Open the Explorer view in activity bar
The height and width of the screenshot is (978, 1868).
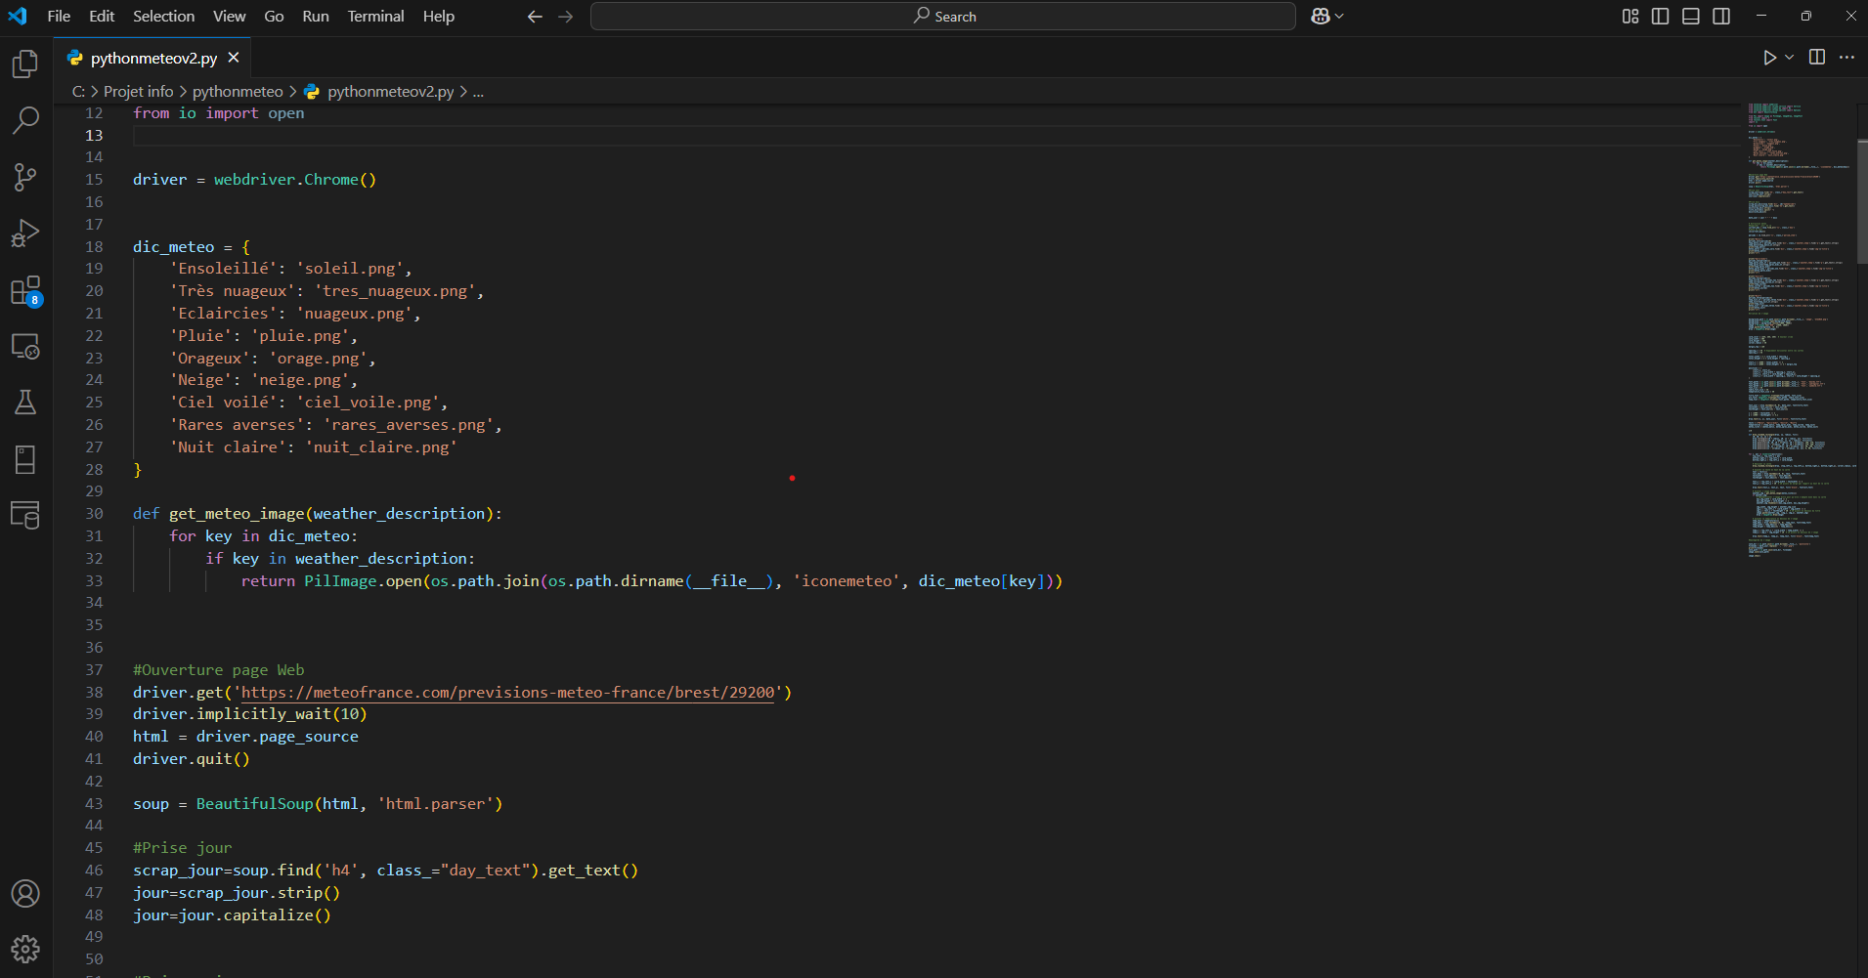click(x=25, y=64)
